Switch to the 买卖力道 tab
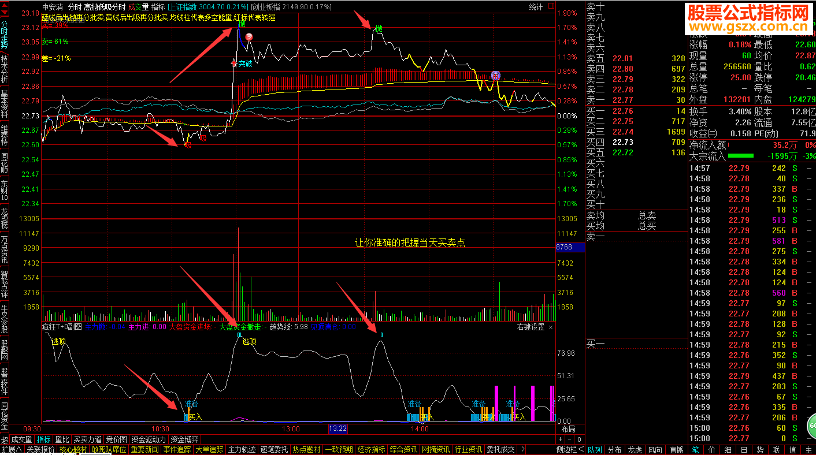Viewport: 816px width, 455px height. (87, 440)
